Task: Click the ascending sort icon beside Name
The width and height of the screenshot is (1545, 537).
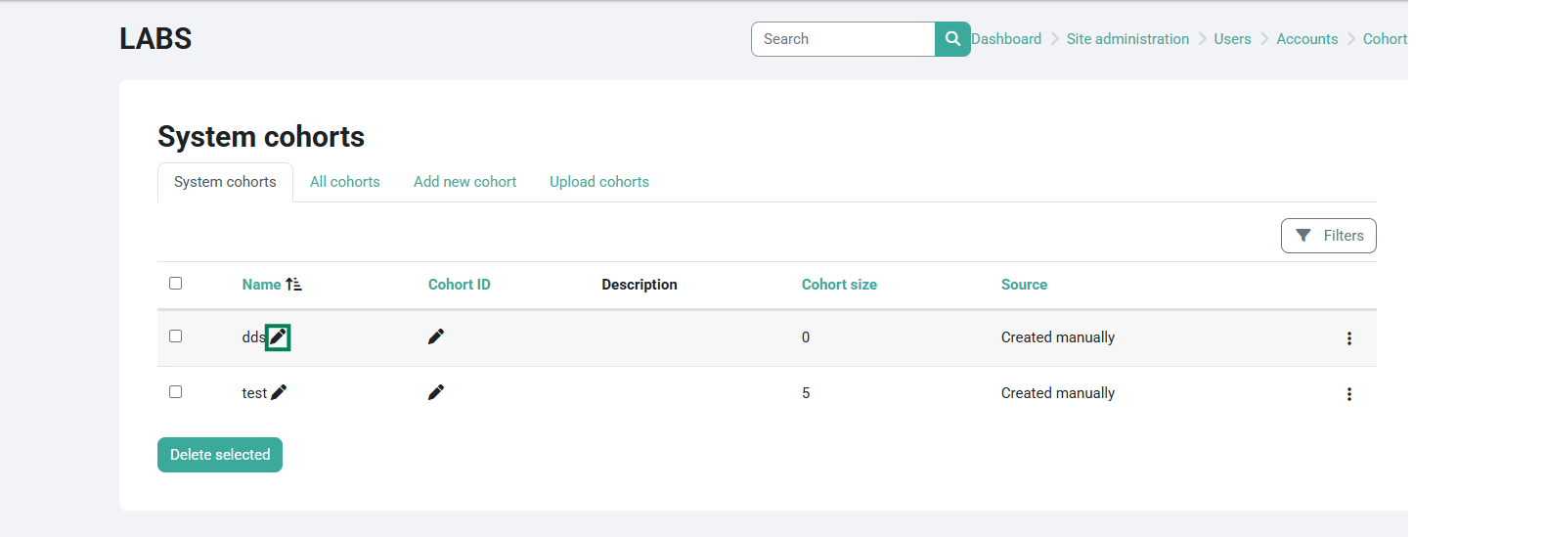Action: coord(293,285)
